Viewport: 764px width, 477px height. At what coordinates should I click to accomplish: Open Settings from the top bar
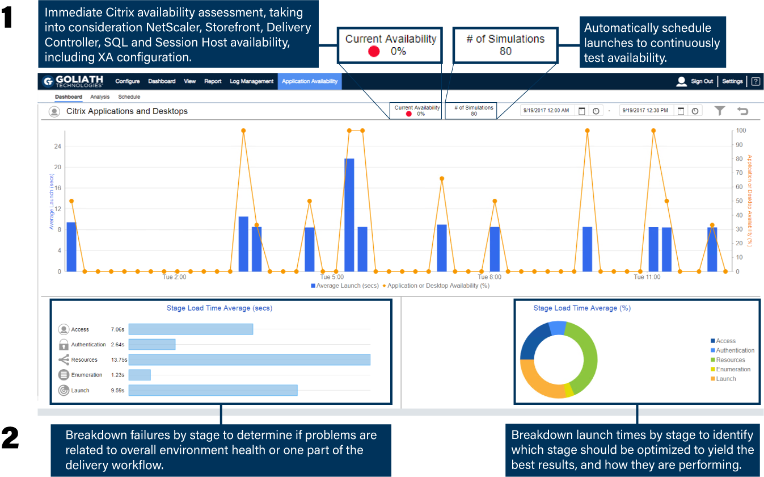(x=733, y=81)
